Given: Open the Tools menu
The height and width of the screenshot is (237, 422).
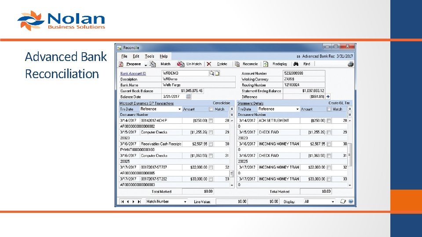Looking at the screenshot, I should [149, 56].
